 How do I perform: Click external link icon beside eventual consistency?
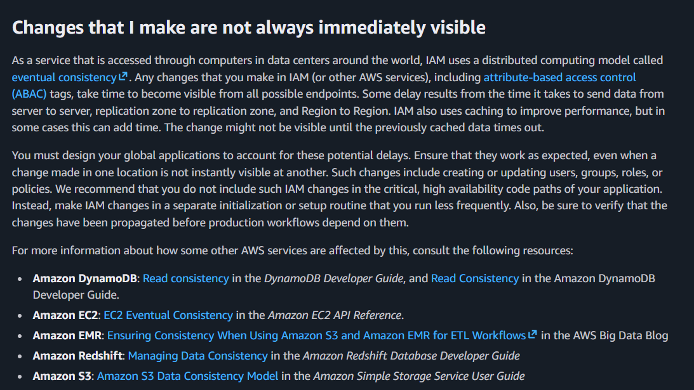(x=123, y=77)
